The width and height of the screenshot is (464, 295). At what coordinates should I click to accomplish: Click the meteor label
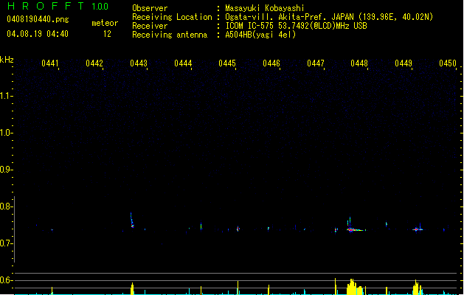105,23
